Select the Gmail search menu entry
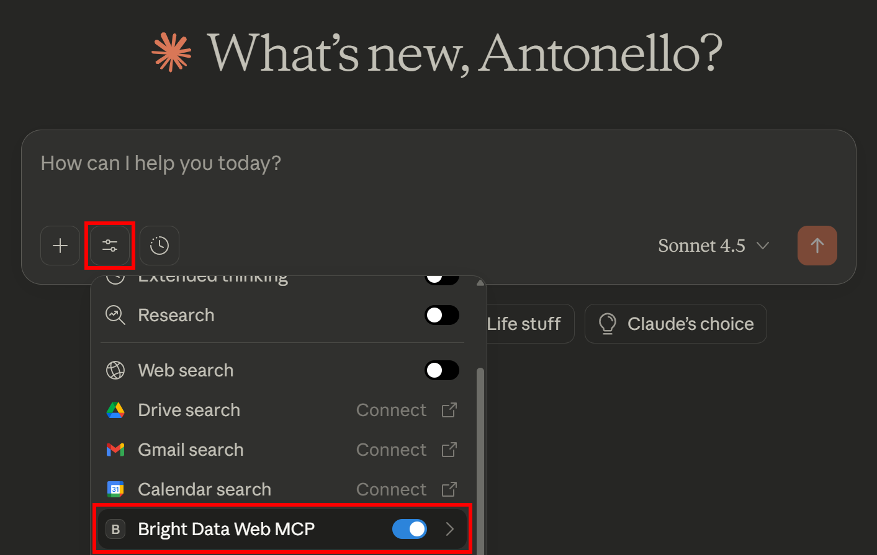This screenshot has width=877, height=555. (x=191, y=450)
